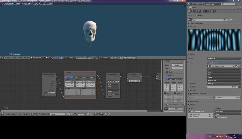Open the Scene properties tab icon

tap(199, 11)
